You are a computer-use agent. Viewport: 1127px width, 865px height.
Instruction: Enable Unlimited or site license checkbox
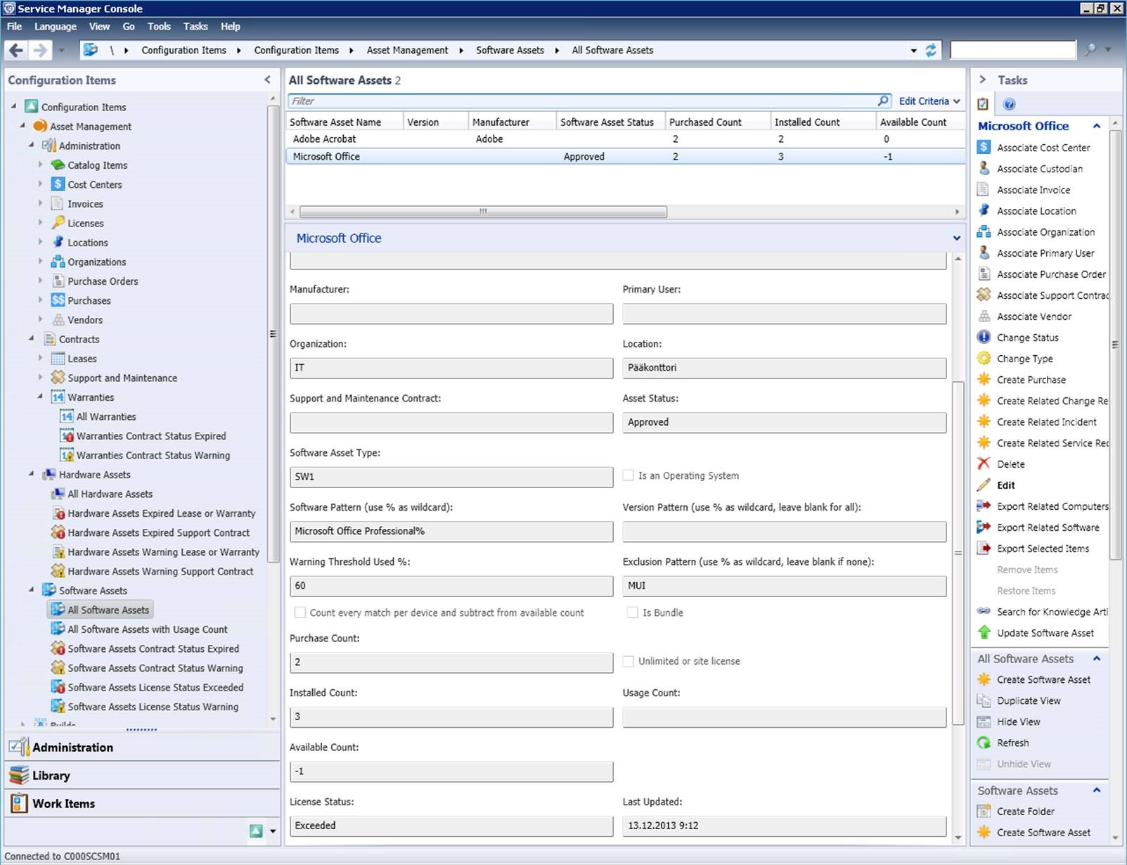[x=629, y=661]
